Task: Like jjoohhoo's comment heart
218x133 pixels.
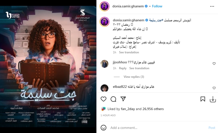Action: [214, 63]
